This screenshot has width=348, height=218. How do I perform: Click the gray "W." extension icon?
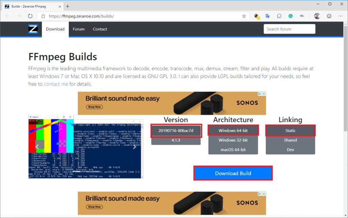pyautogui.click(x=302, y=16)
